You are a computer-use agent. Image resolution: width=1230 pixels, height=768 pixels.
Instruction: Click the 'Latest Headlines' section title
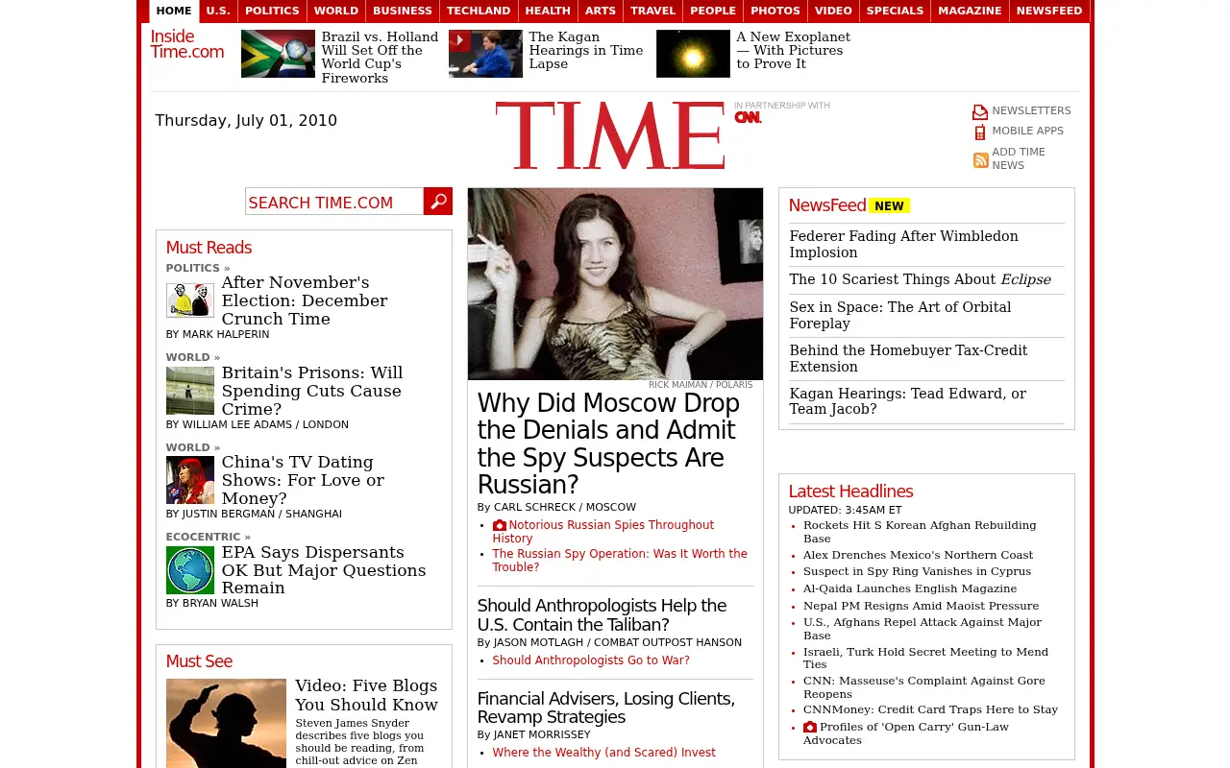click(850, 492)
